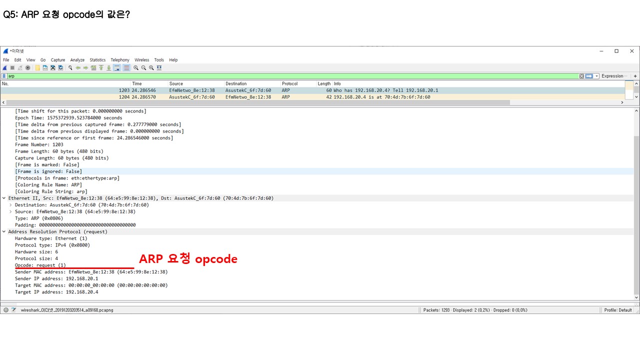Open the Go menu
Image resolution: width=640 pixels, height=360 pixels.
[43, 60]
